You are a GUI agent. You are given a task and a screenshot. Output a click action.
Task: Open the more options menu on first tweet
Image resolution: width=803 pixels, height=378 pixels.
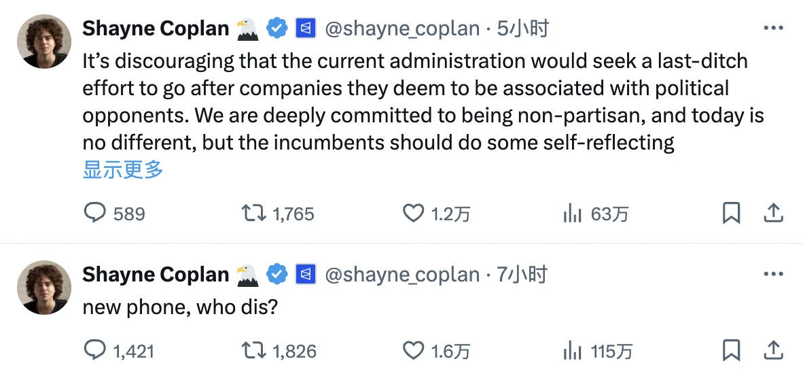pyautogui.click(x=774, y=29)
